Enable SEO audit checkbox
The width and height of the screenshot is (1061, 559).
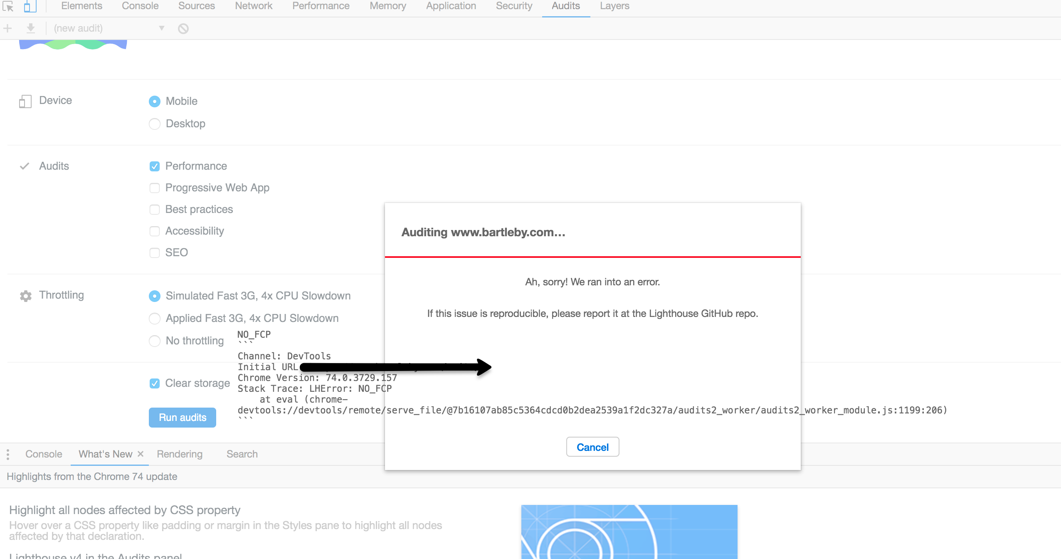[x=155, y=253]
